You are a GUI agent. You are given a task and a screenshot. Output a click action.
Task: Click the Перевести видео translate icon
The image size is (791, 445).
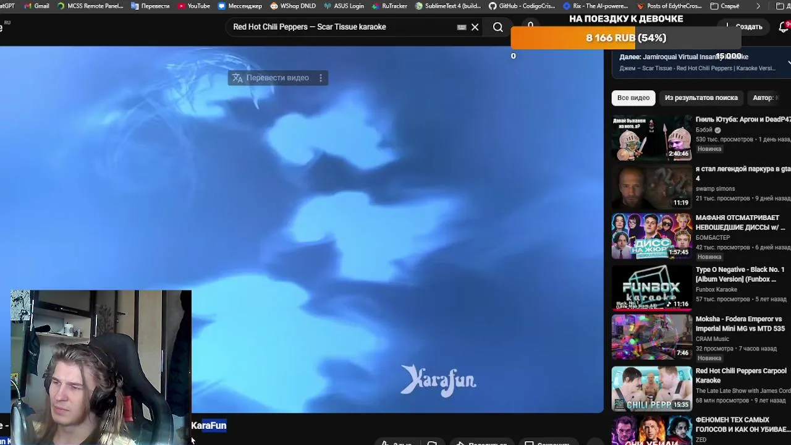click(x=237, y=78)
